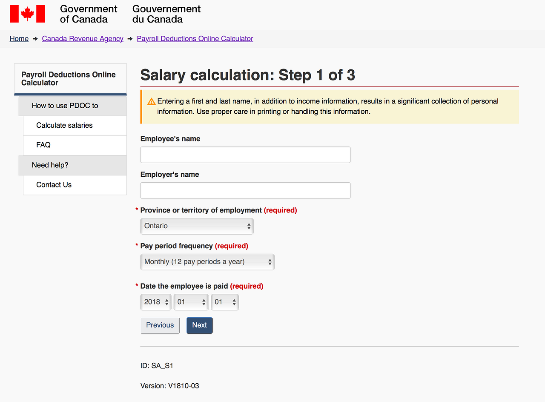
Task: Open the Pay period frequency dropdown
Action: [x=207, y=262]
